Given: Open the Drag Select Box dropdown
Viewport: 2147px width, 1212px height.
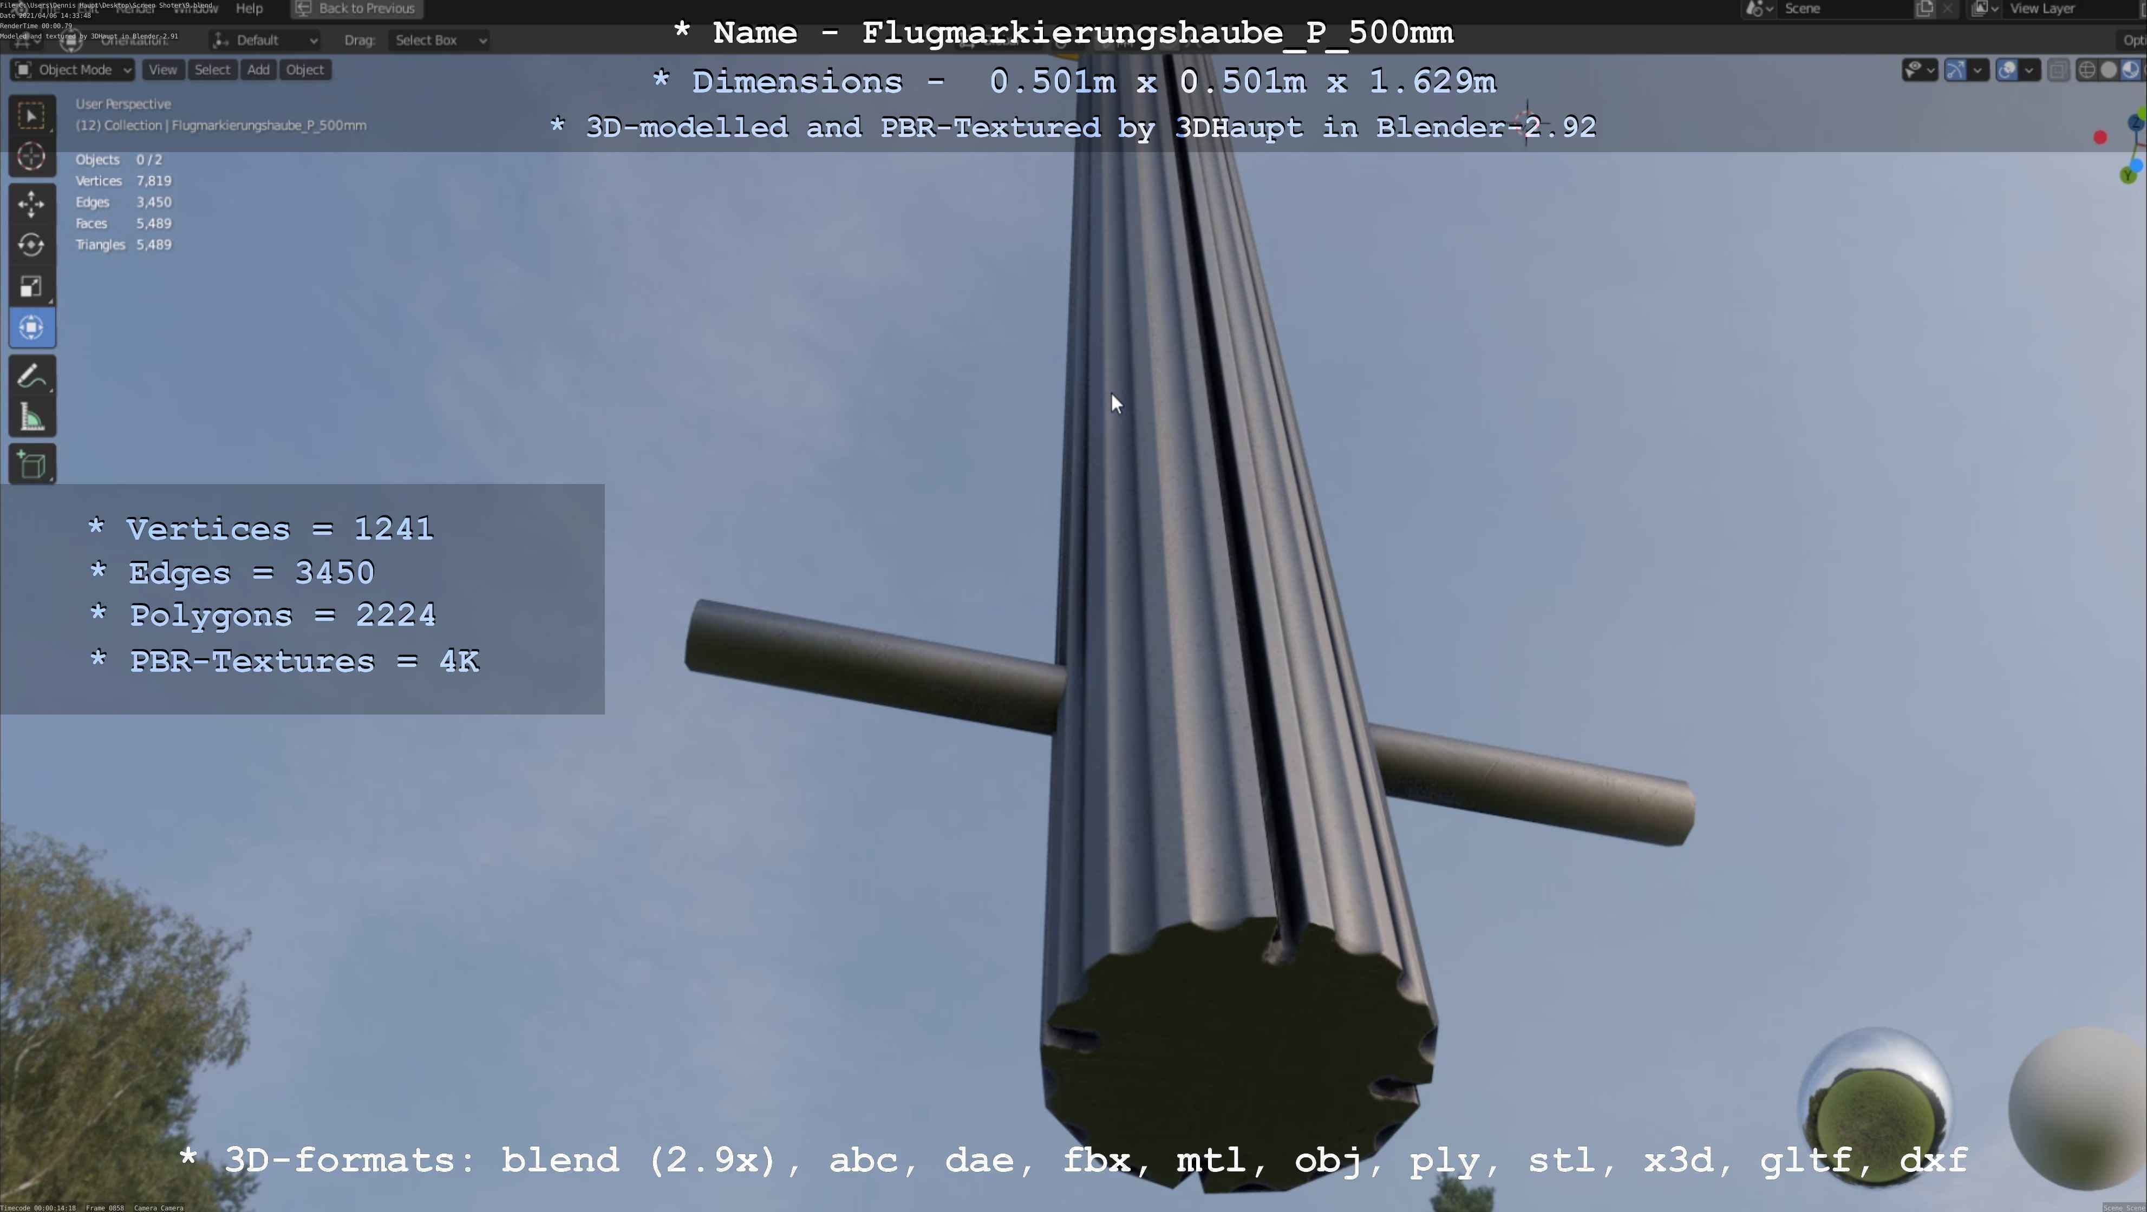Looking at the screenshot, I should 439,40.
